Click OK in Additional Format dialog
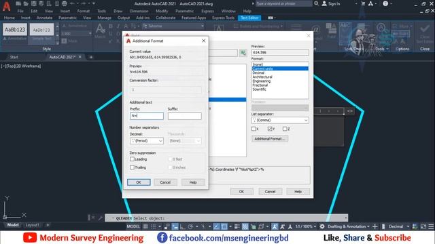Screen dimensions: 435x244 click(x=139, y=182)
